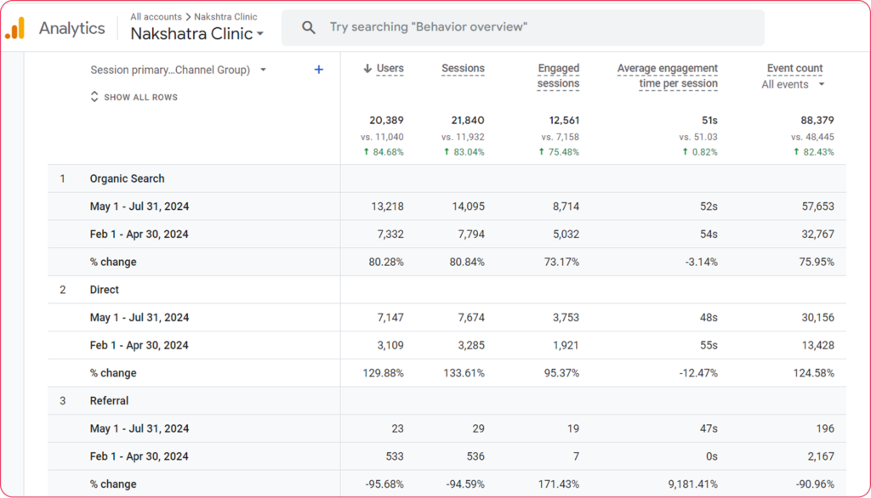Open the All events dropdown under Event count
Viewport: 871px width, 498px height.
pyautogui.click(x=793, y=84)
